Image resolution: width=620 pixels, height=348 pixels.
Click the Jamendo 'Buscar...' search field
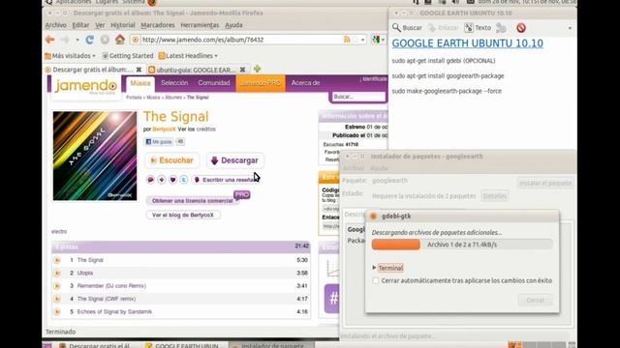tap(358, 97)
